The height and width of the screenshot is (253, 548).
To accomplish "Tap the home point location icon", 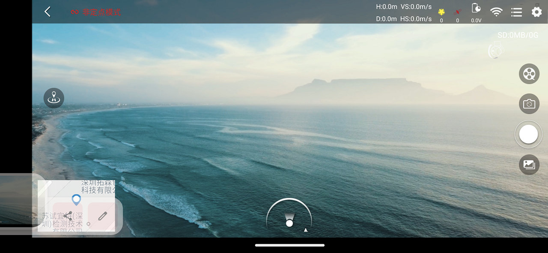I will (54, 98).
